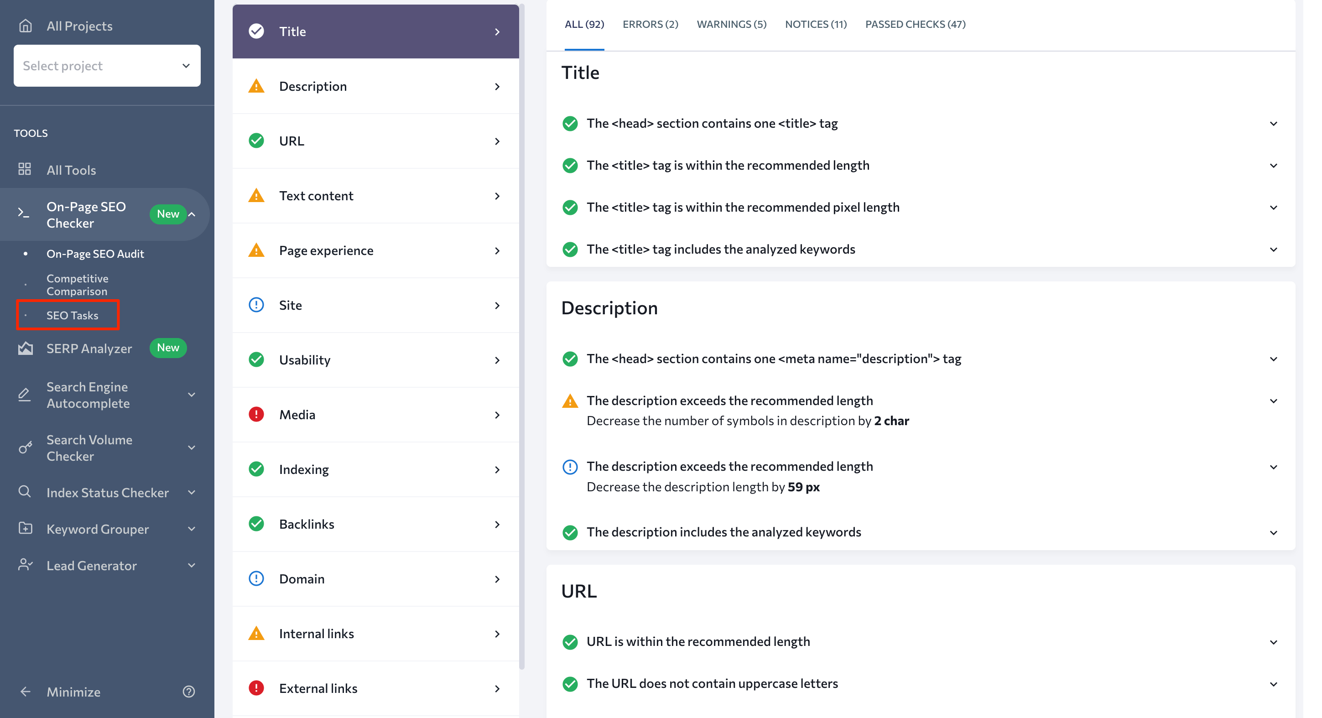Click the Keyword Grouper icon

pyautogui.click(x=26, y=529)
